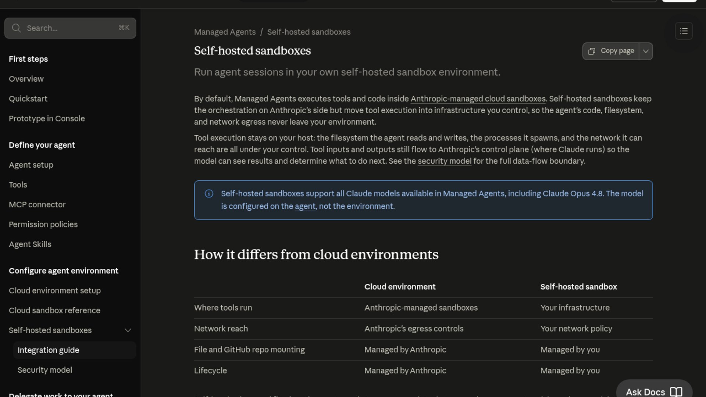
Task: Click the Delegate work to your agent heading
Action: click(x=61, y=394)
